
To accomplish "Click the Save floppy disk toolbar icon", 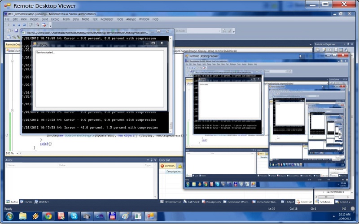I will [x=16, y=30].
